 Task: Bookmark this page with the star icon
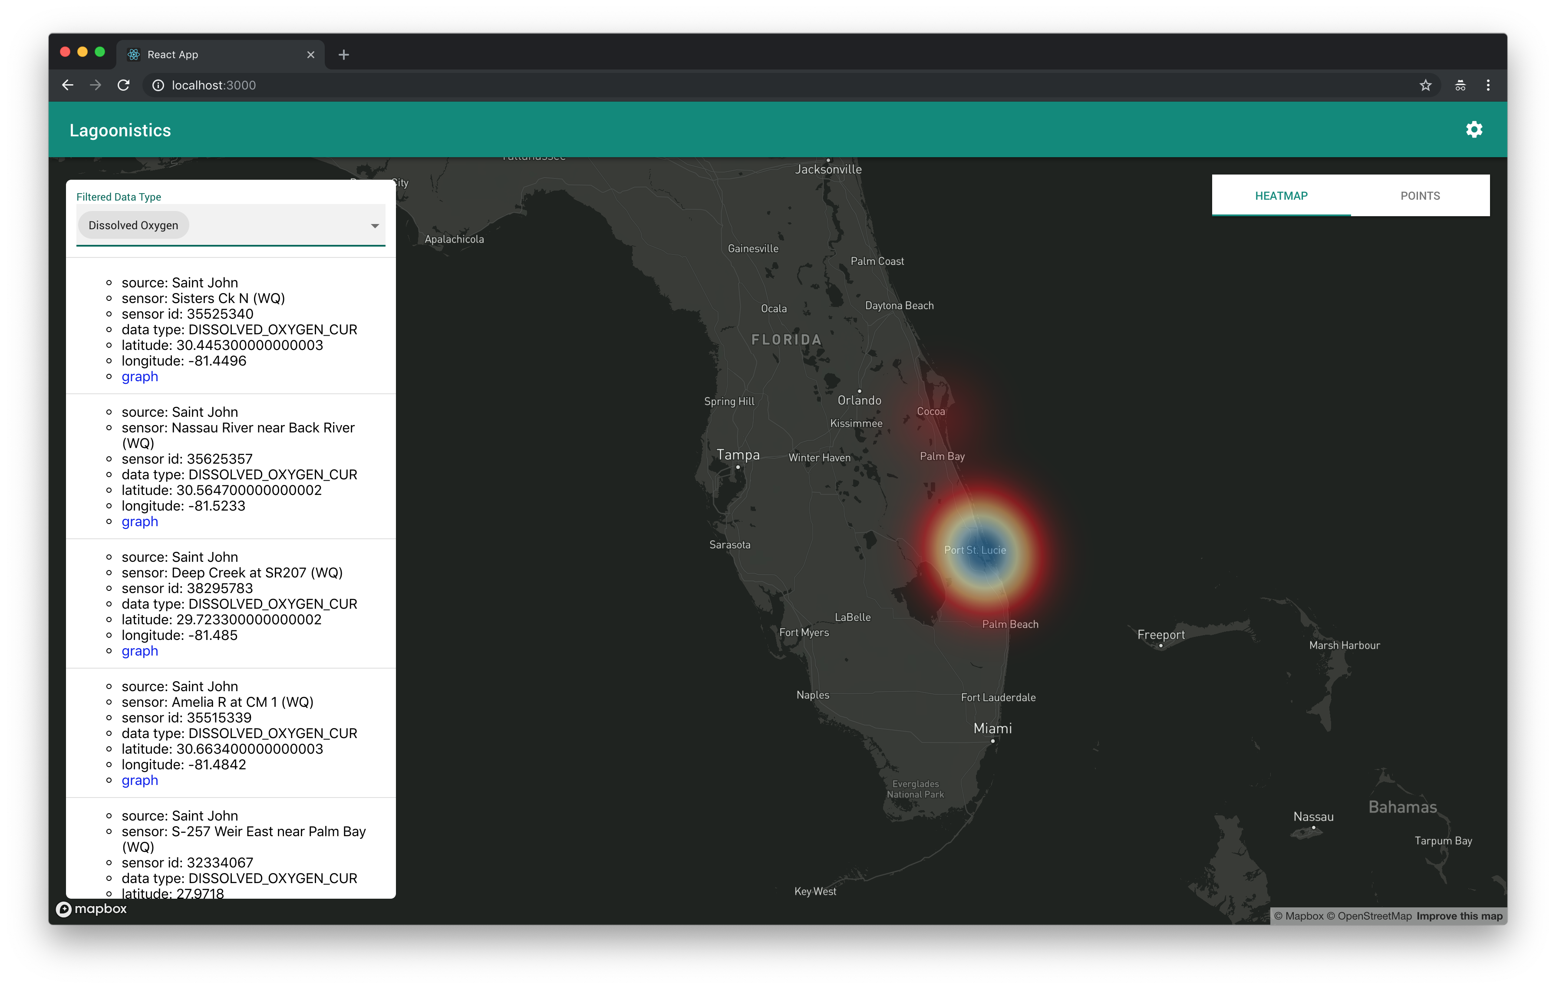(1425, 85)
